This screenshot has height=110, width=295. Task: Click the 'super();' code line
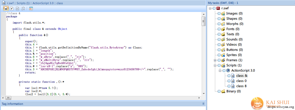pyautogui.click(x=31, y=41)
